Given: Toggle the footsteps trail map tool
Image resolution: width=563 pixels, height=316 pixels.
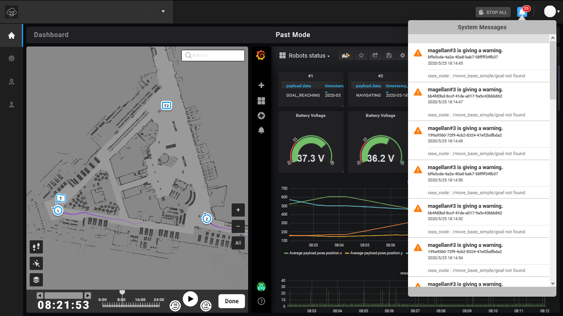Looking at the screenshot, I should pos(36,247).
